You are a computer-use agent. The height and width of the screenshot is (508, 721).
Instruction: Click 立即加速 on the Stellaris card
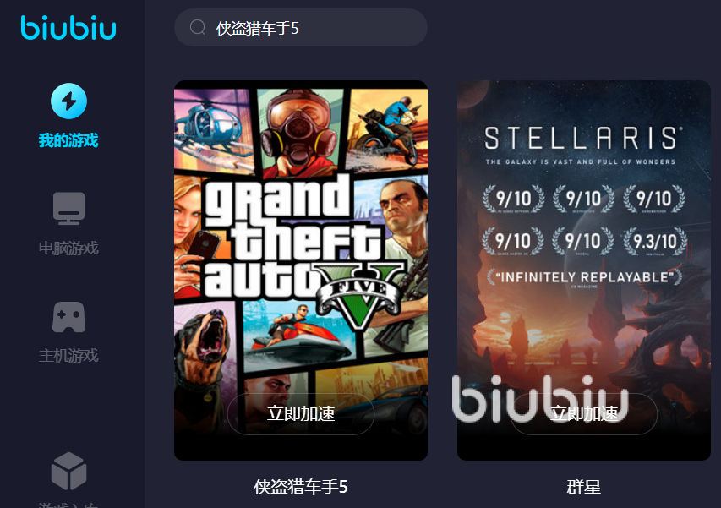(x=584, y=414)
